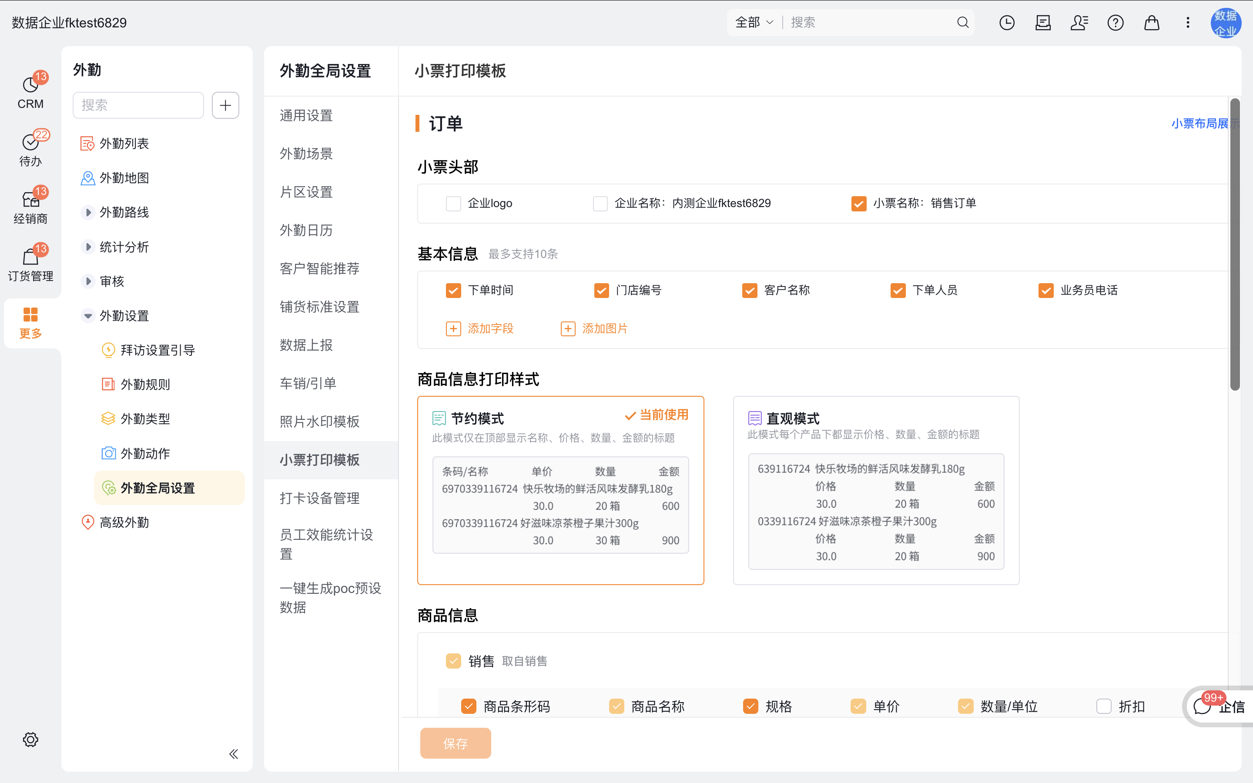This screenshot has height=783, width=1253.
Task: Uncheck the 门店编号 checkbox
Action: coord(602,291)
